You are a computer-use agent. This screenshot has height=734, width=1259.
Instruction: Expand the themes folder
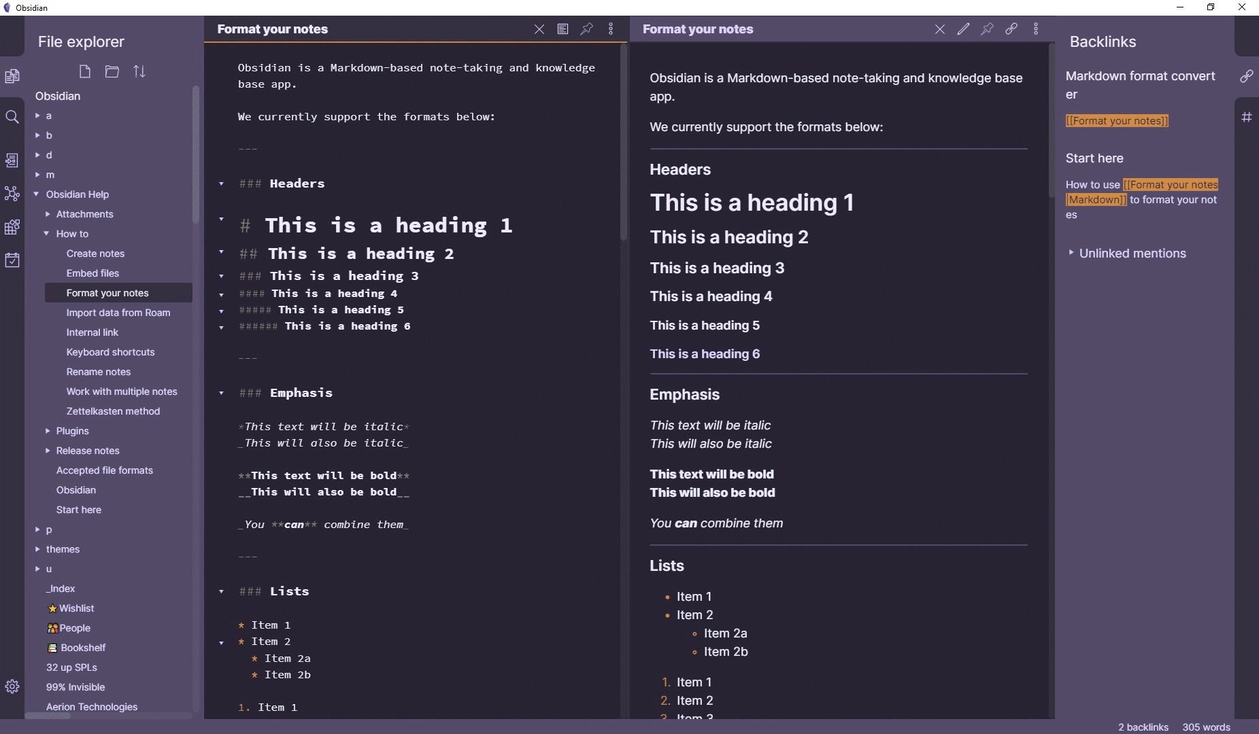(x=37, y=549)
